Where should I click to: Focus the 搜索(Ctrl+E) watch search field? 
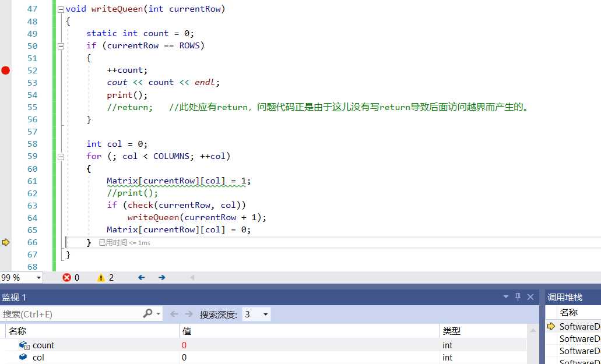(x=71, y=314)
